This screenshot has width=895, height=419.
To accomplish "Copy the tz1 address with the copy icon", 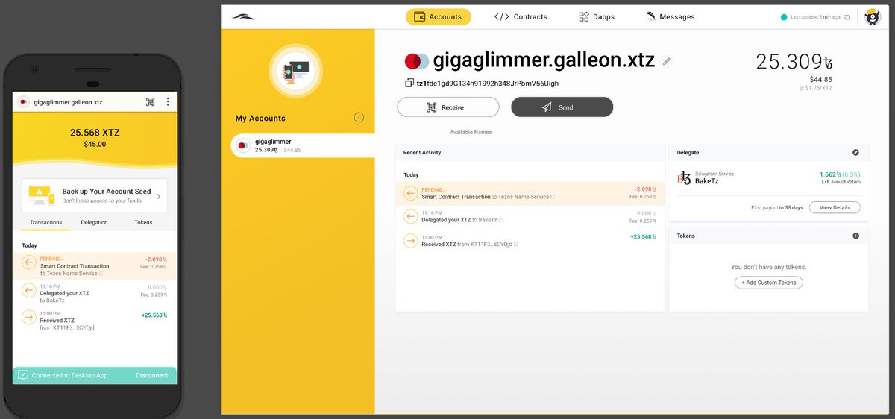I will [x=409, y=84].
